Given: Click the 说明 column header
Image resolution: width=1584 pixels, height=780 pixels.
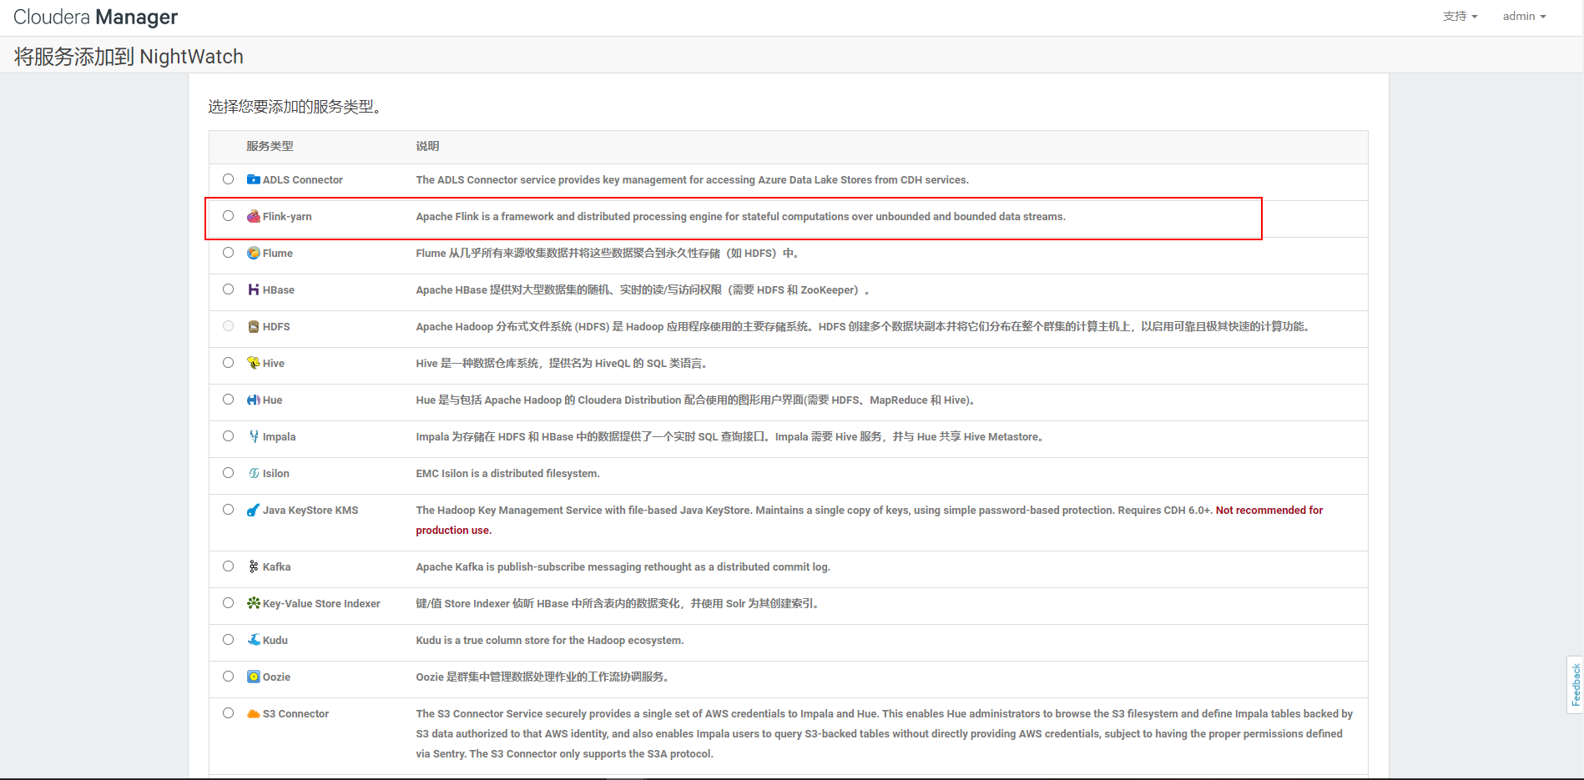Looking at the screenshot, I should point(427,146).
